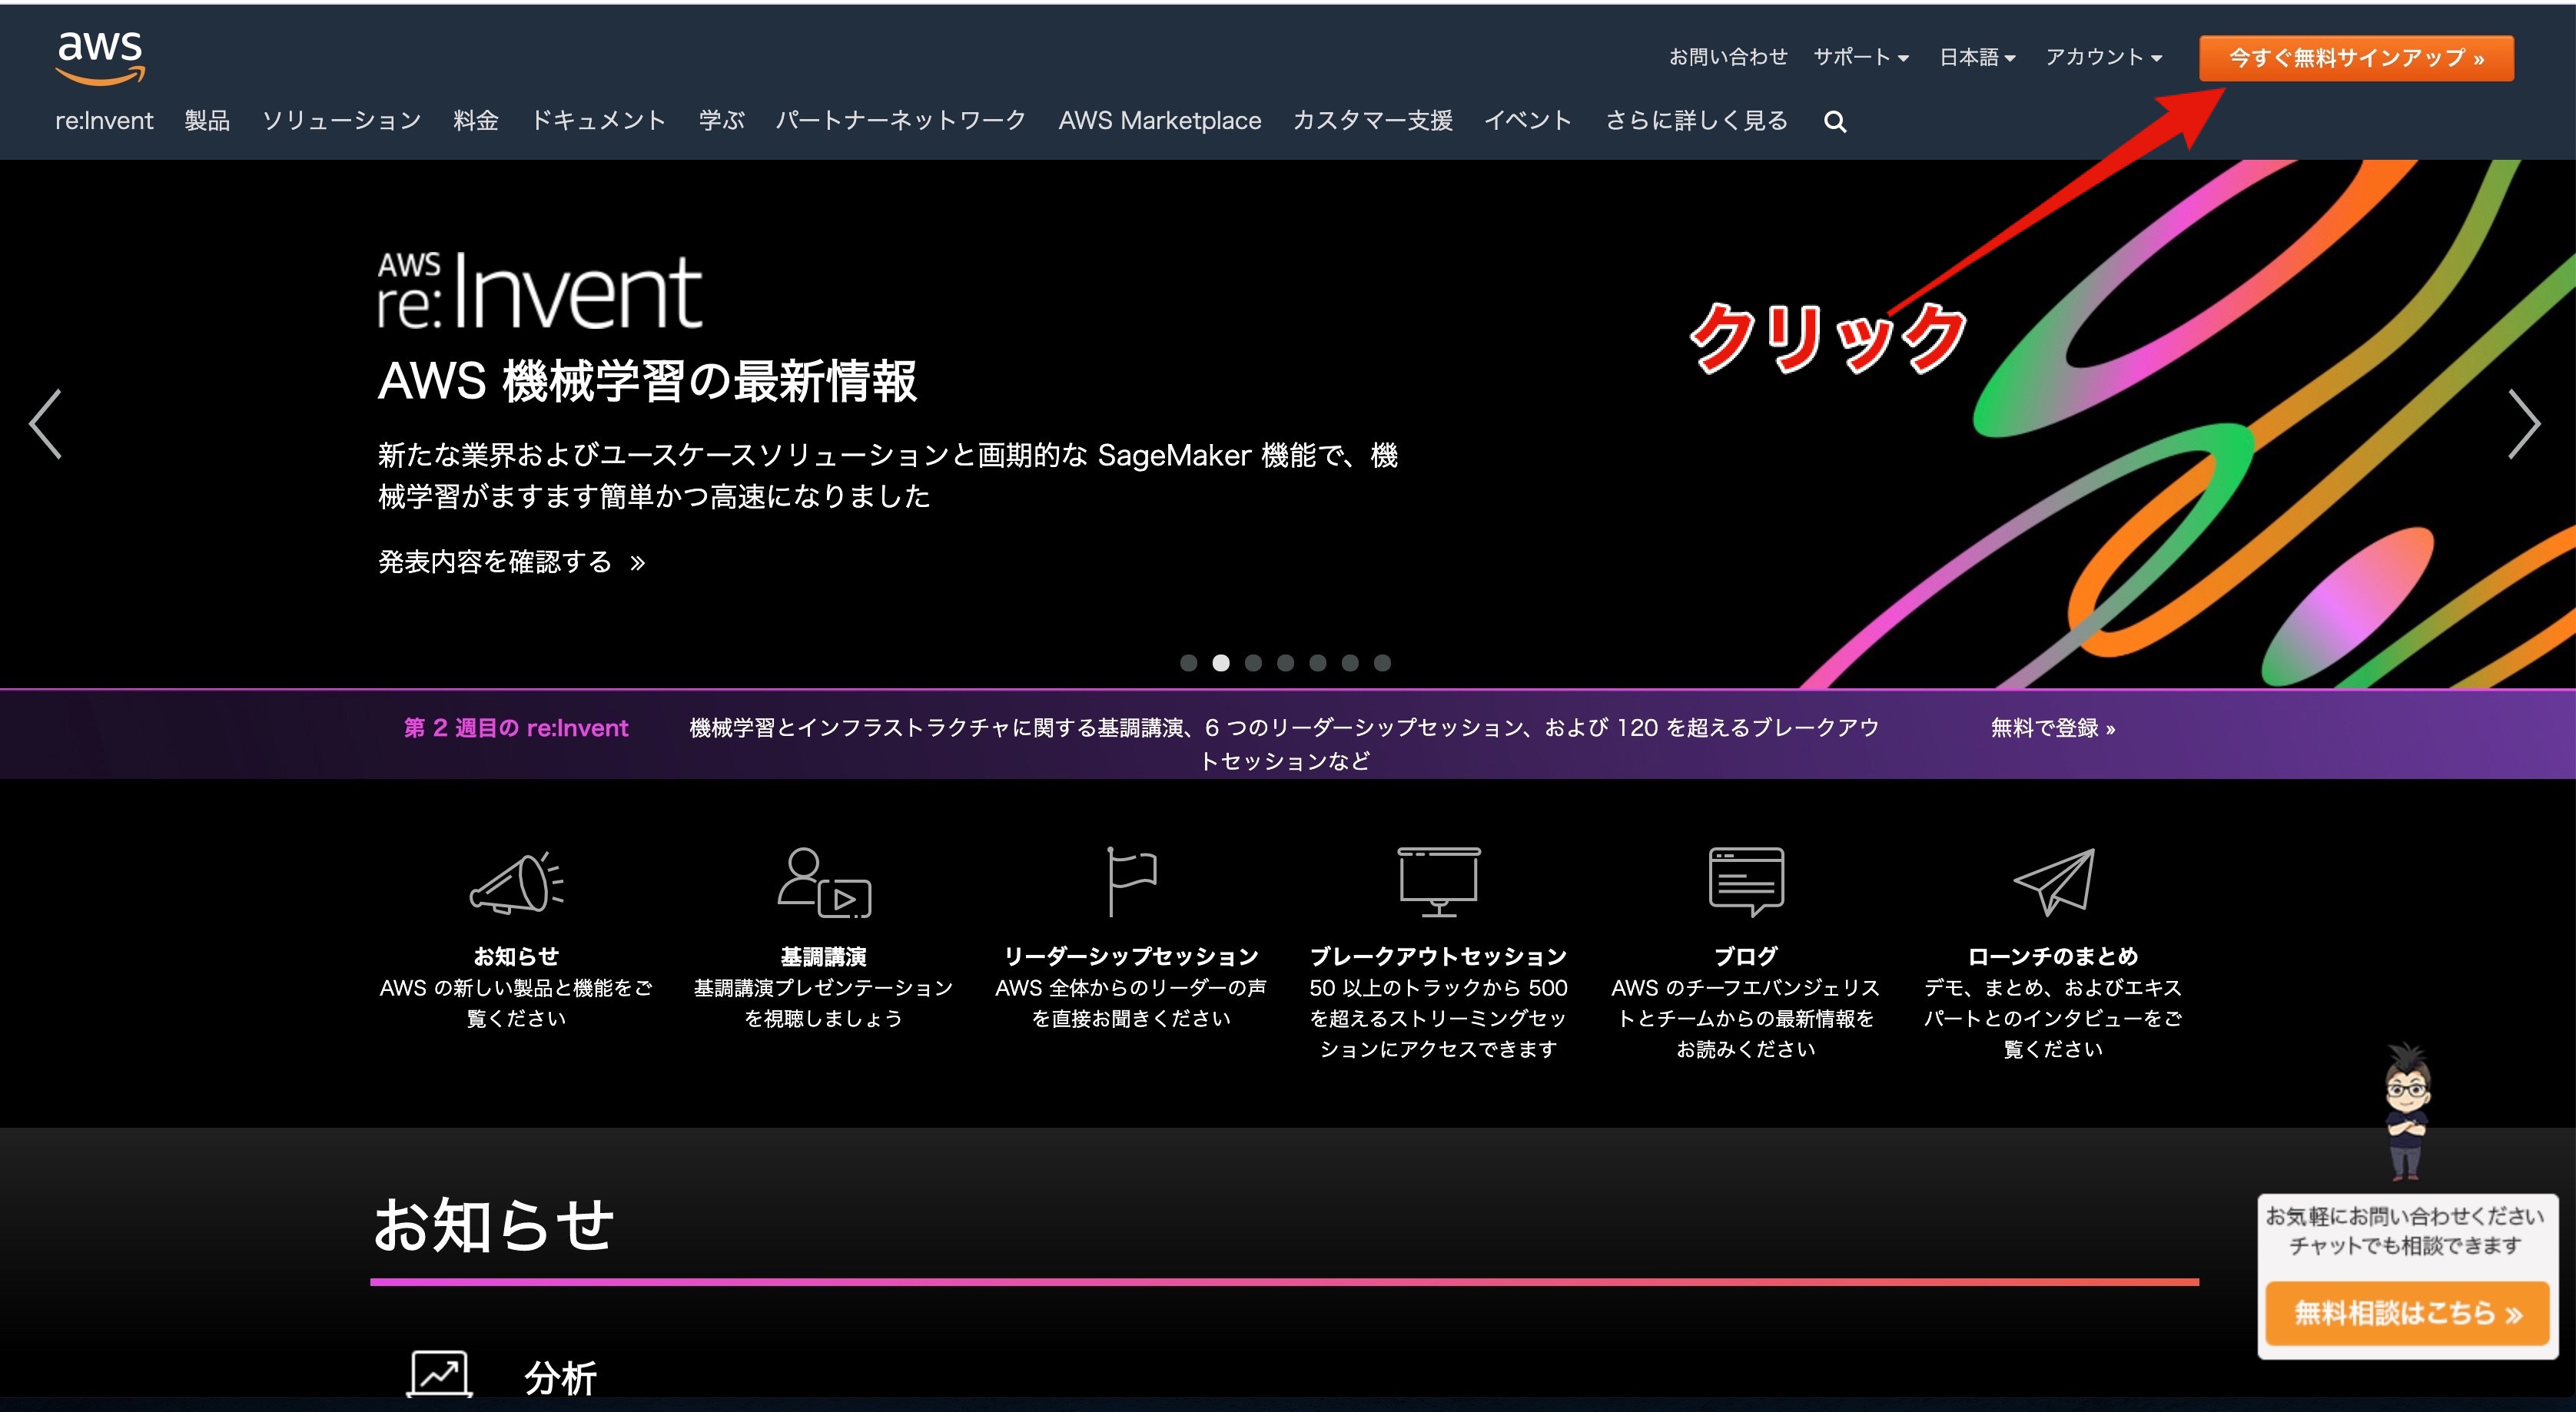This screenshot has height=1412, width=2576.
Task: Click the AWS logo
Action: point(100,57)
